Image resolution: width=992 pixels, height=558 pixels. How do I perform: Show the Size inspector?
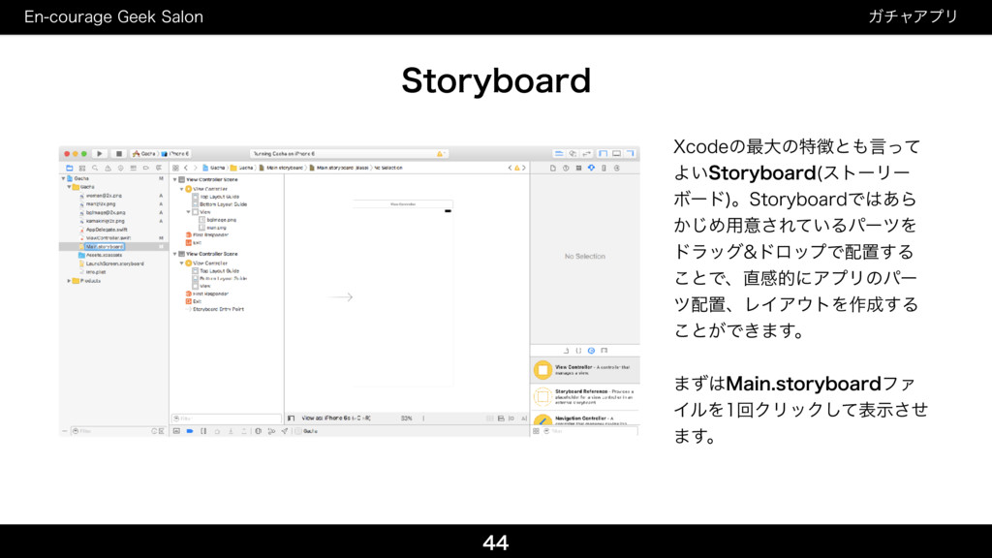[604, 169]
